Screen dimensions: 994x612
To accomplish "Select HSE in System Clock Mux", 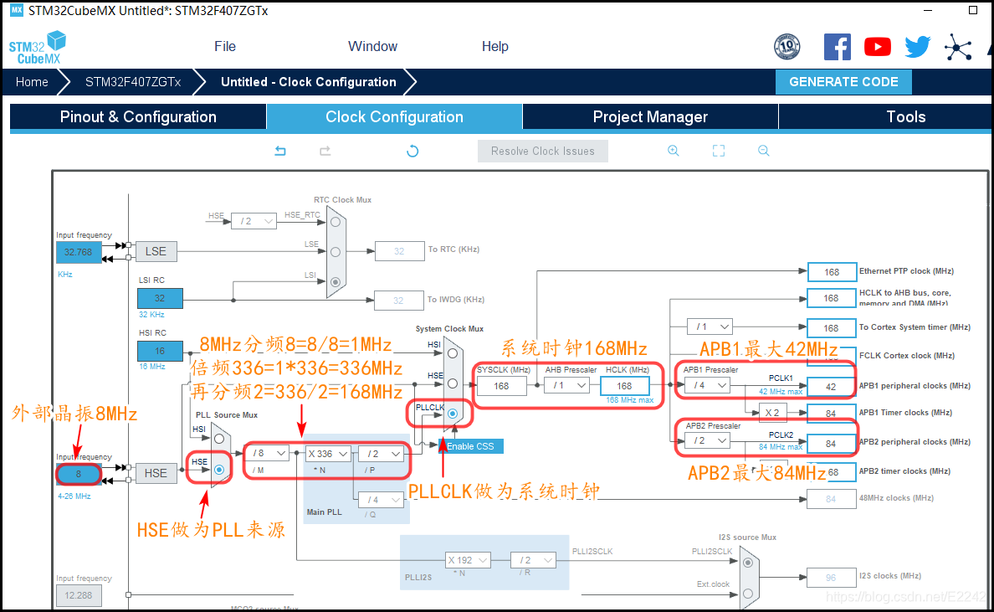I will (453, 383).
